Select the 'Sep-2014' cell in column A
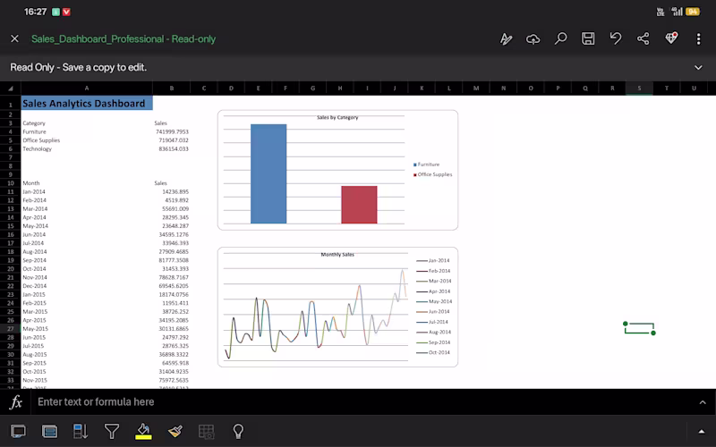The height and width of the screenshot is (447, 716). pyautogui.click(x=87, y=260)
